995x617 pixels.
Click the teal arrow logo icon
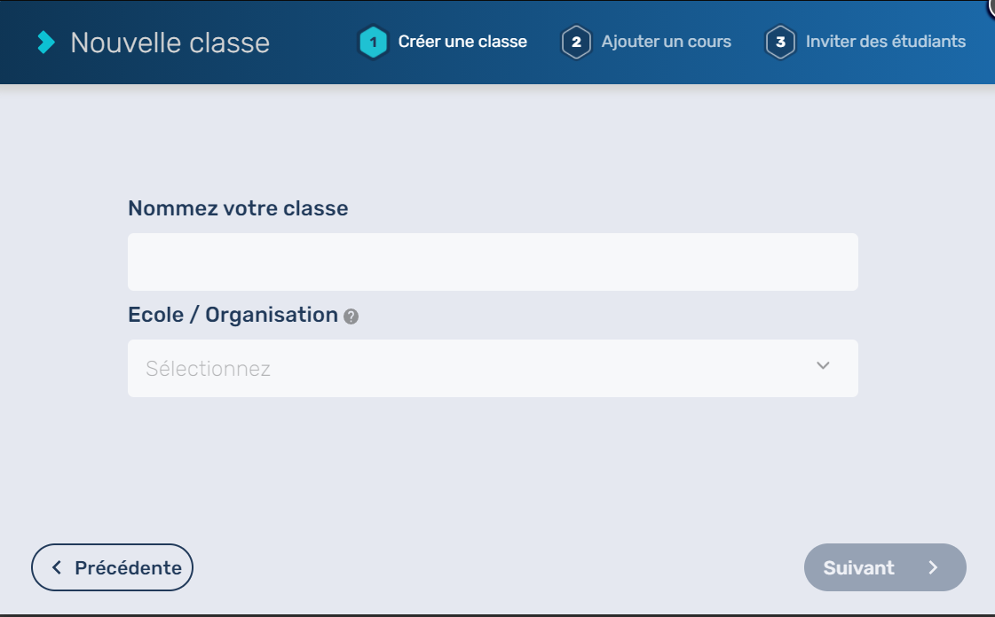(x=46, y=43)
